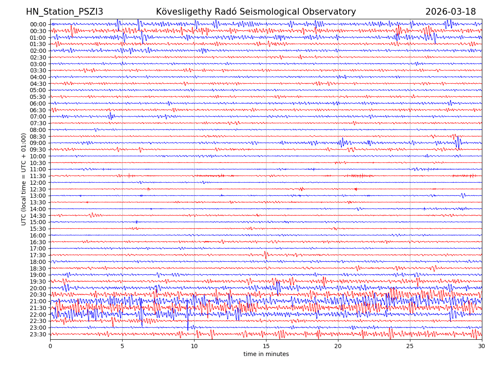Image resolution: width=502 pixels, height=377 pixels.
Task: Click the 5 tick on the minutes axis
Action: pos(122,346)
